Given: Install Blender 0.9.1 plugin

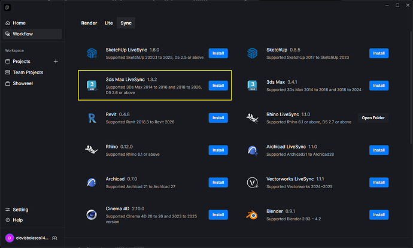Looking at the screenshot, I should [x=379, y=215].
